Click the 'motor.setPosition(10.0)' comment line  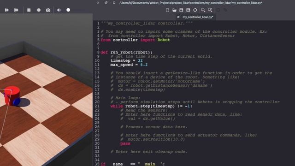pyautogui.click(x=153, y=139)
